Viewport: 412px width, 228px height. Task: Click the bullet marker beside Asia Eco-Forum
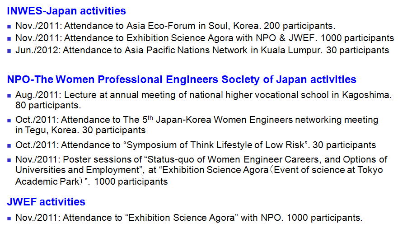(x=9, y=27)
